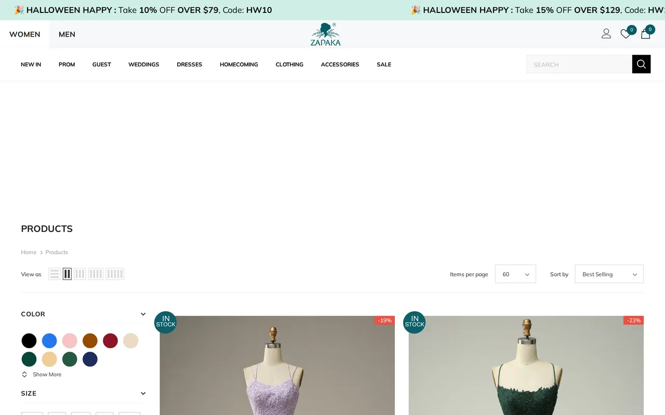Filter by navy blue color swatch

click(x=90, y=359)
